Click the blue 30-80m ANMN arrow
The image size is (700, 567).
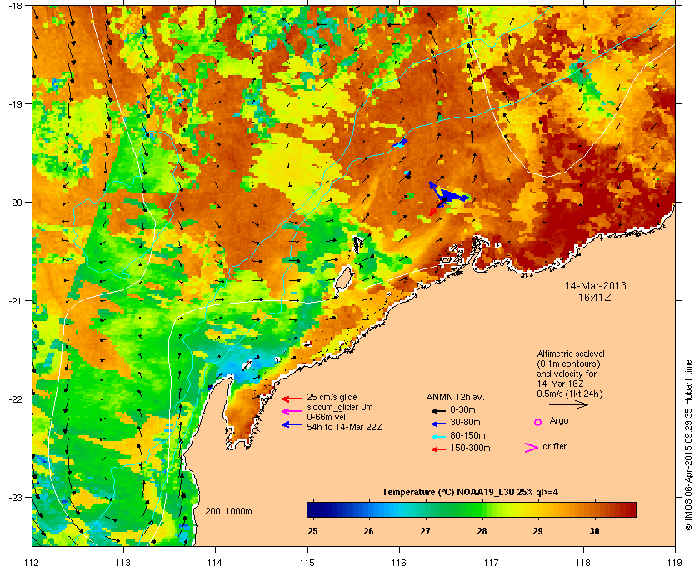click(x=438, y=424)
